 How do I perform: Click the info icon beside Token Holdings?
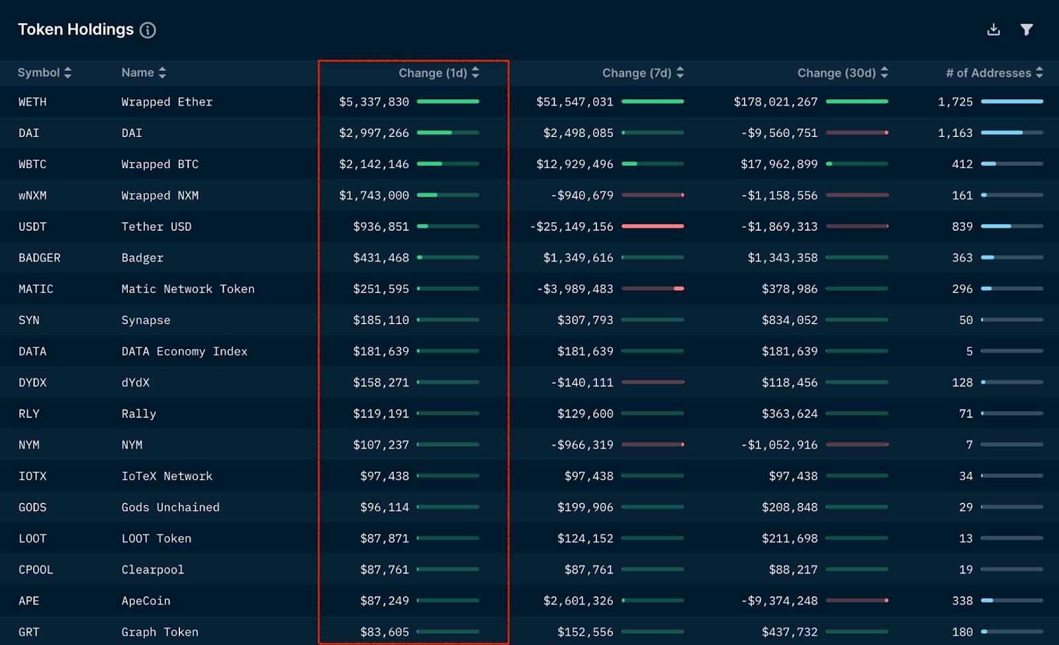point(148,30)
